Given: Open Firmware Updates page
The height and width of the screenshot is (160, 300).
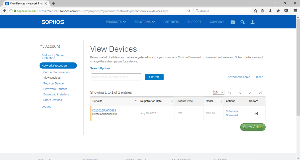Looking at the screenshot, I should (x=55, y=89).
